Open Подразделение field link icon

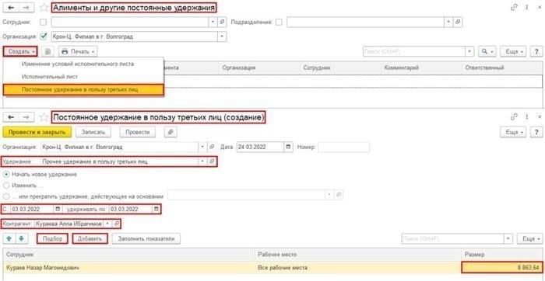(x=458, y=23)
